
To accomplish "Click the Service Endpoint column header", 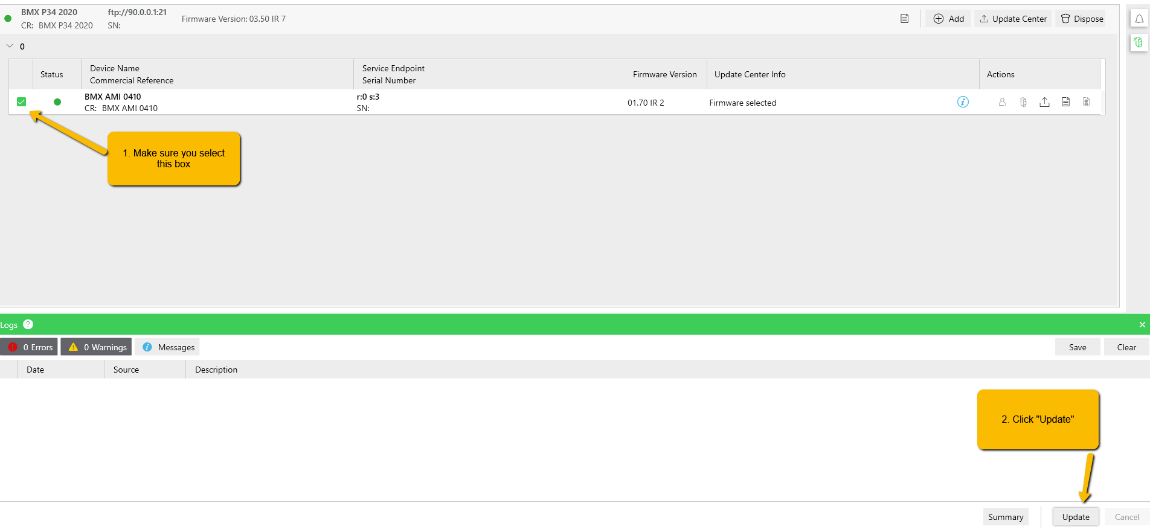I will pyautogui.click(x=393, y=68).
